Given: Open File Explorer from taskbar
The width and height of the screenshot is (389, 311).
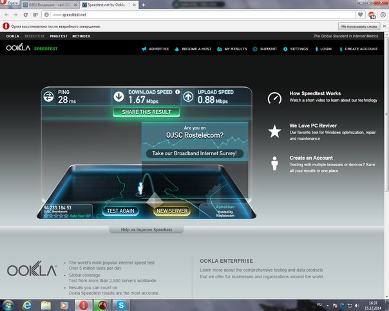Looking at the screenshot, I should pyautogui.click(x=46, y=305).
